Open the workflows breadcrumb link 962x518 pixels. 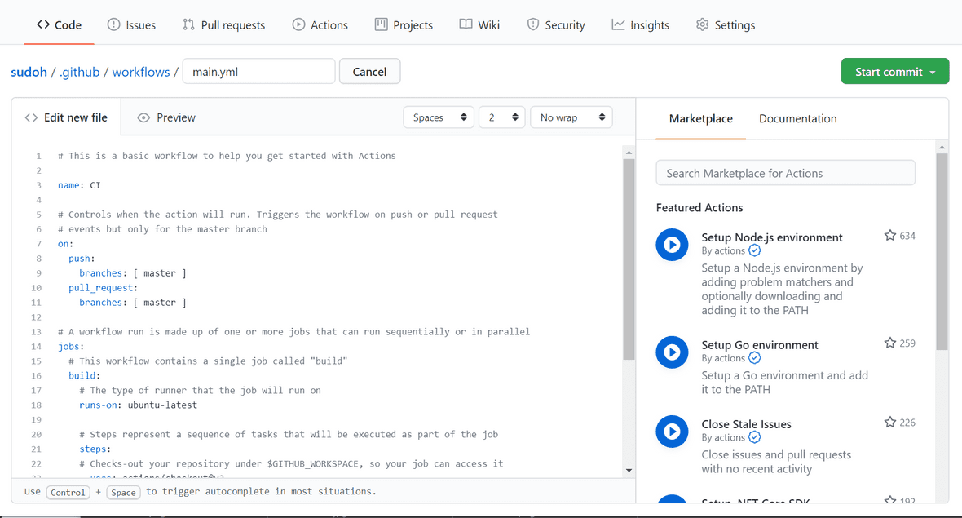tap(140, 71)
